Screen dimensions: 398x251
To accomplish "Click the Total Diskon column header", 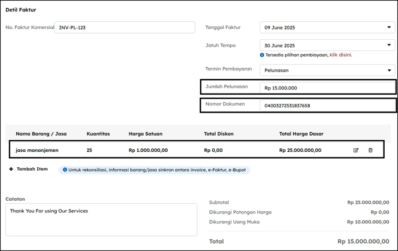I will 219,134.
